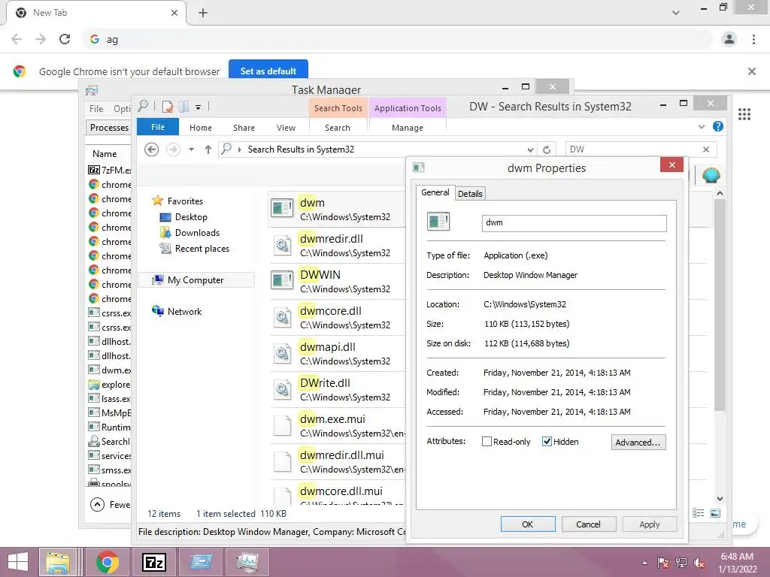The width and height of the screenshot is (770, 577).
Task: Uncheck the Hidden attribute checkbox
Action: (547, 442)
